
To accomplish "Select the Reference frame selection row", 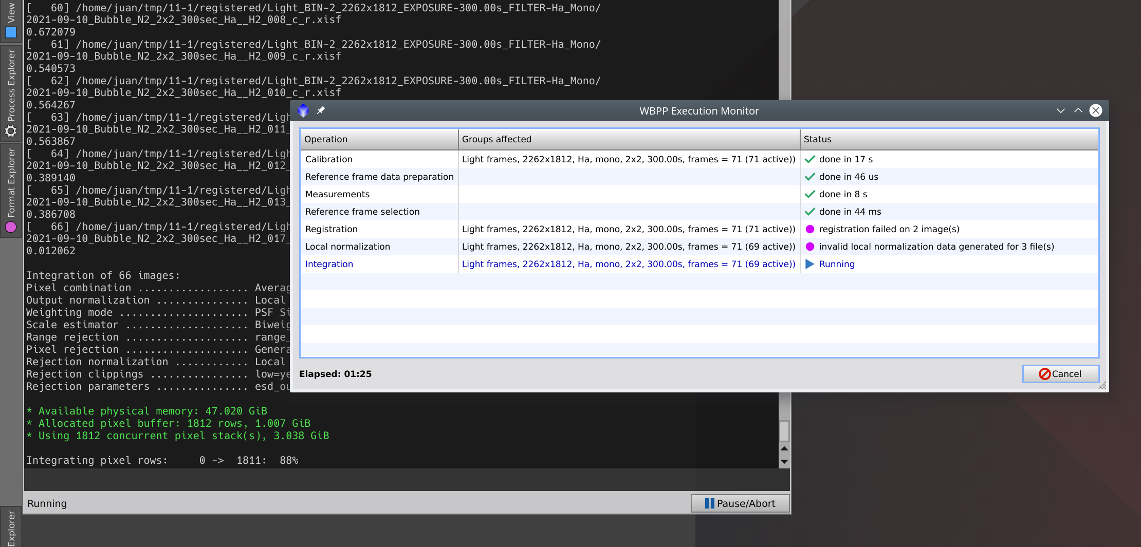I will (x=700, y=212).
